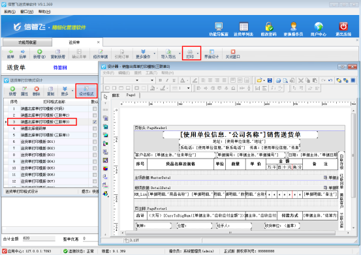Click the cut scissors icon in designer
361x255 pixels.
[x=301, y=80]
